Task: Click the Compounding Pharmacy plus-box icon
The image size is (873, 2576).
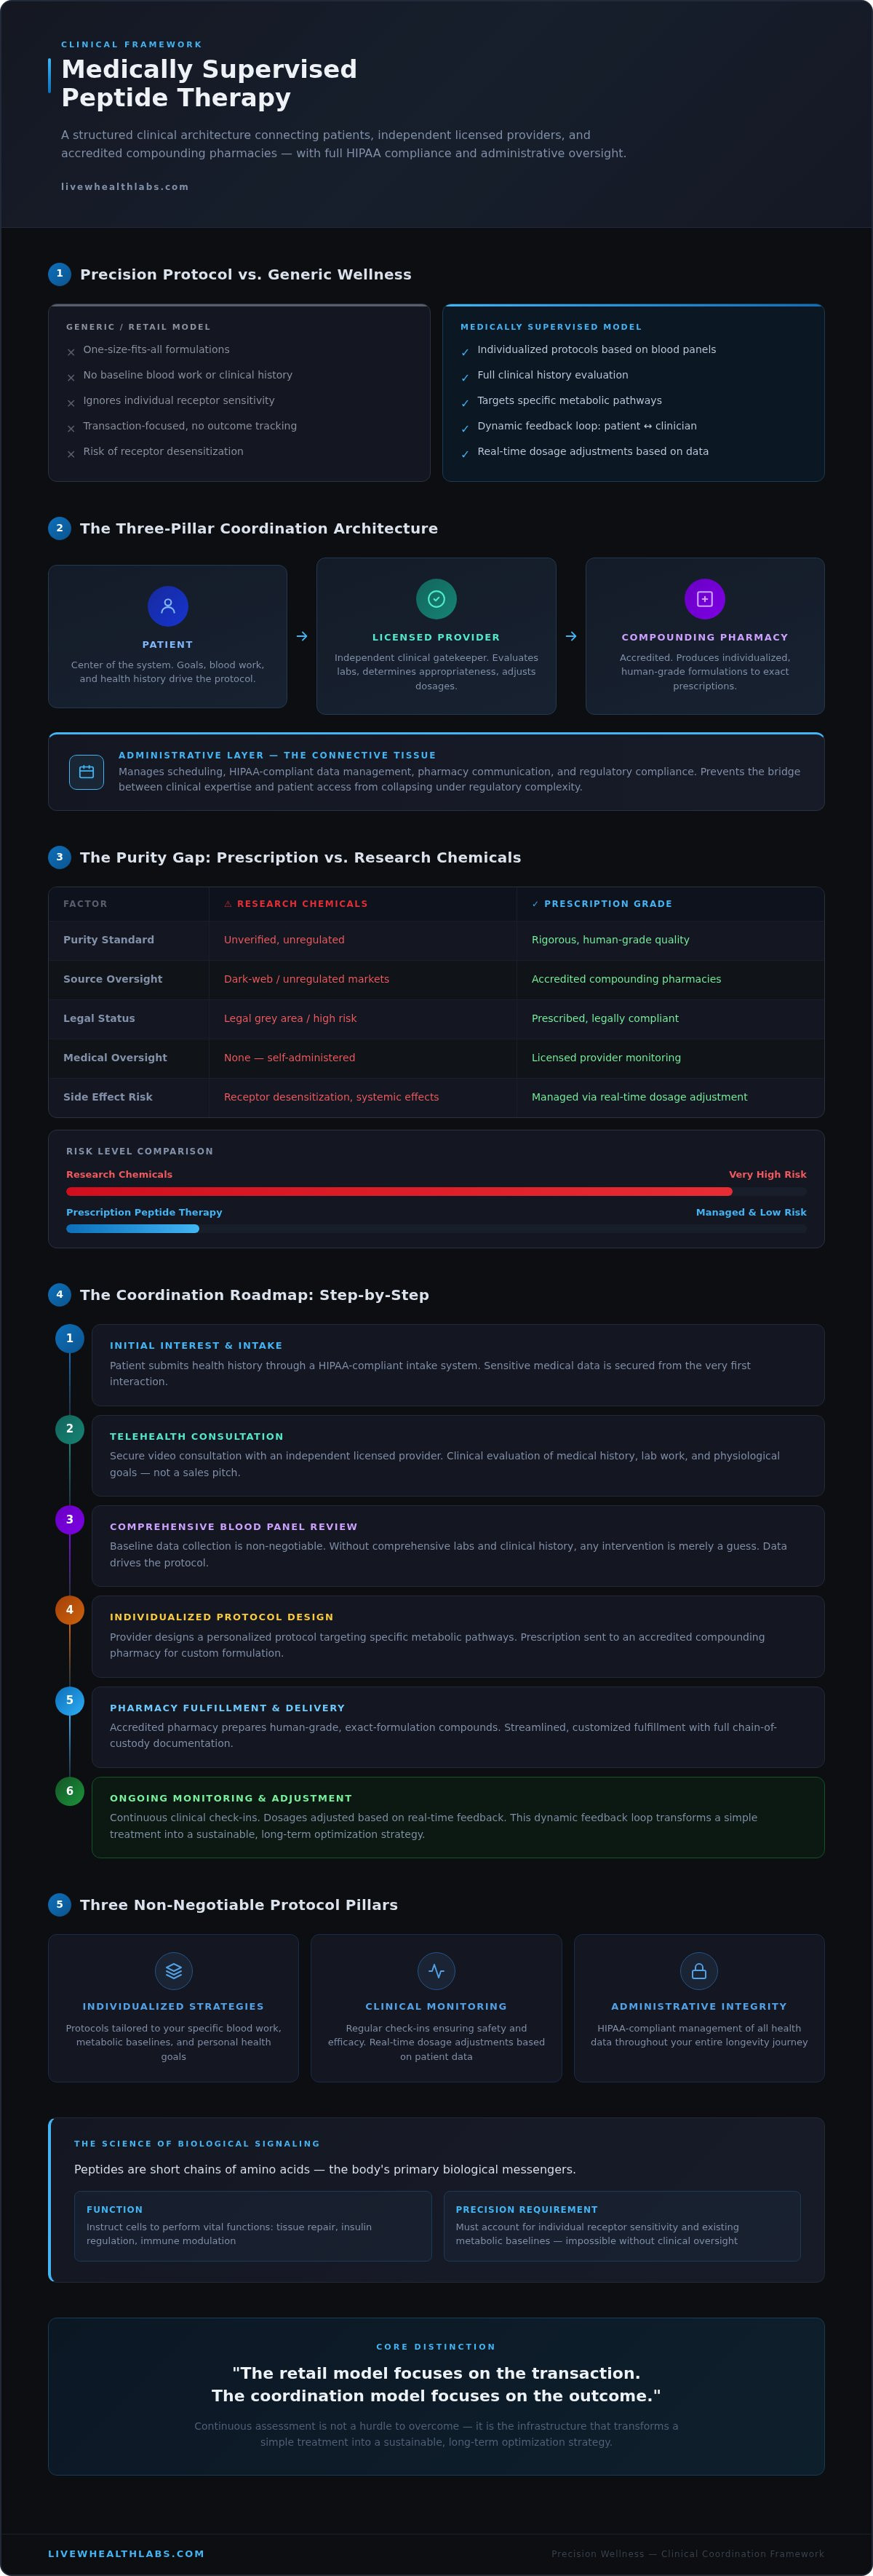Action: coord(705,599)
